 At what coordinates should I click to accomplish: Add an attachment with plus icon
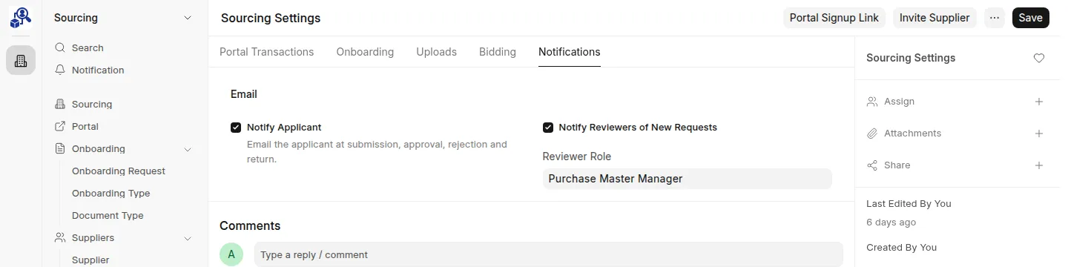click(1039, 133)
